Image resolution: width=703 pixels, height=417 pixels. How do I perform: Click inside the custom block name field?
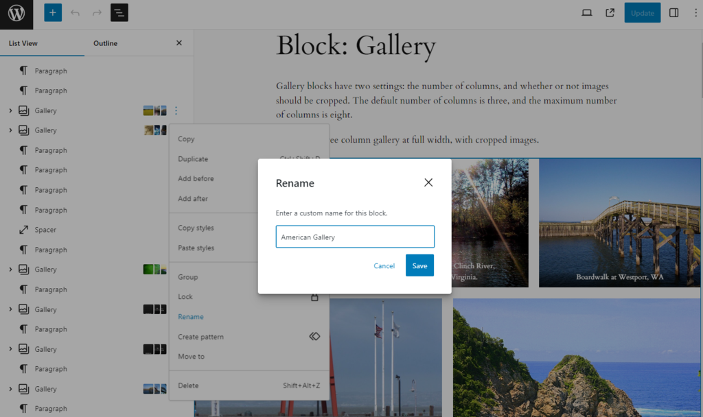pos(355,236)
